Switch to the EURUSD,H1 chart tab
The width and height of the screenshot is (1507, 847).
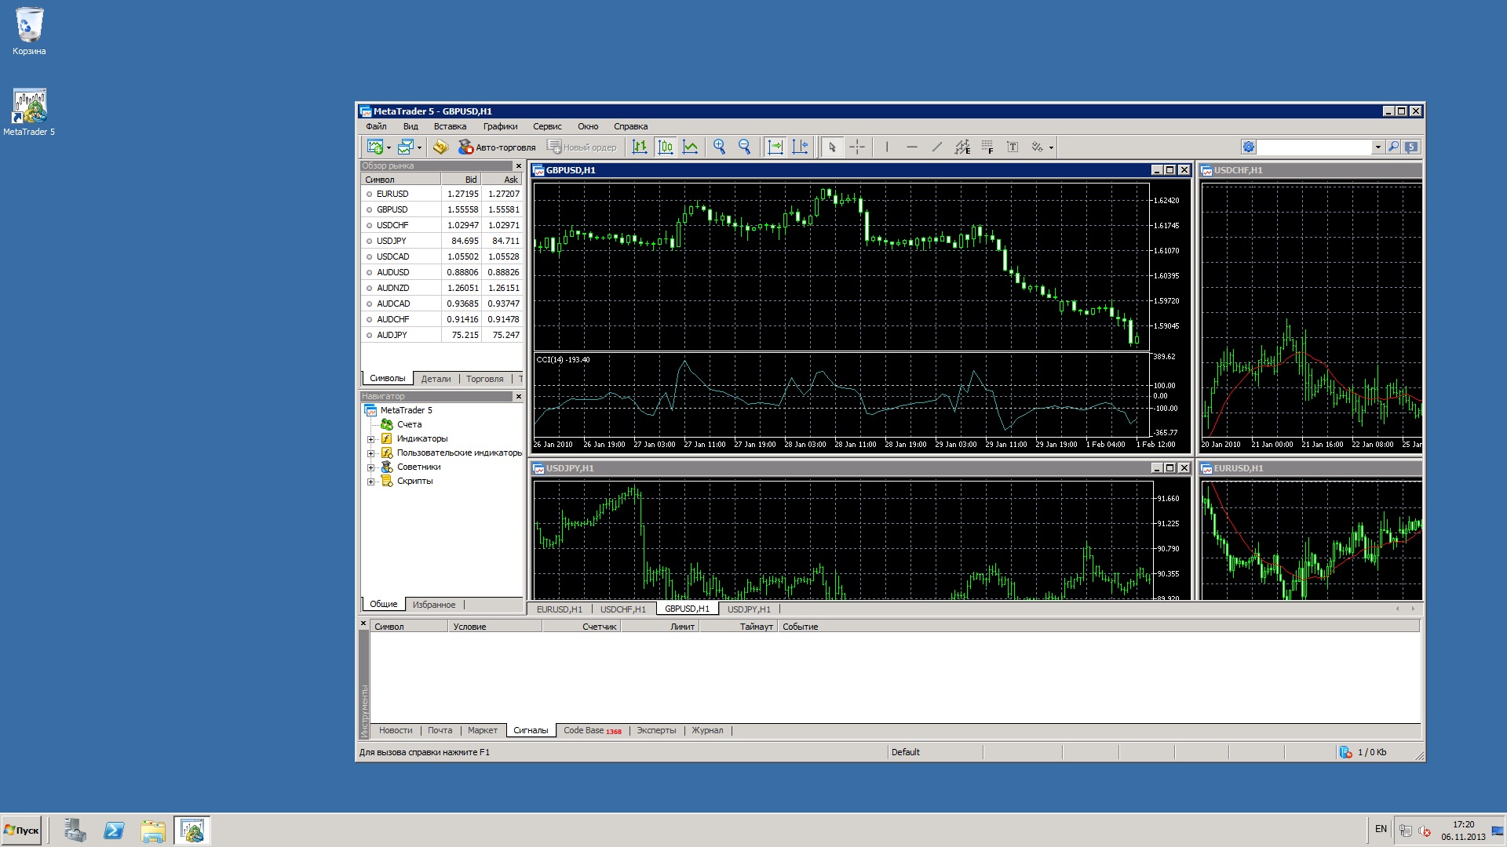click(559, 609)
